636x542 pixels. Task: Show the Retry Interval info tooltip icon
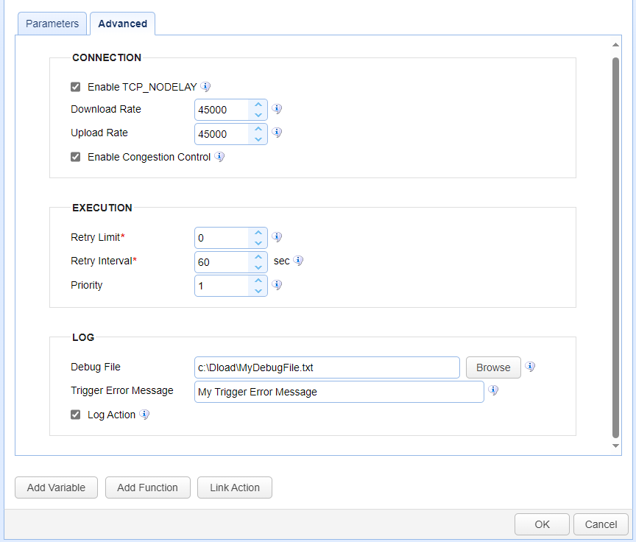point(299,261)
